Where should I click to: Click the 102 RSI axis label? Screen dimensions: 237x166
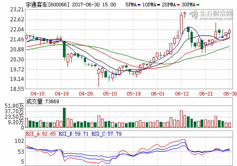point(19,141)
